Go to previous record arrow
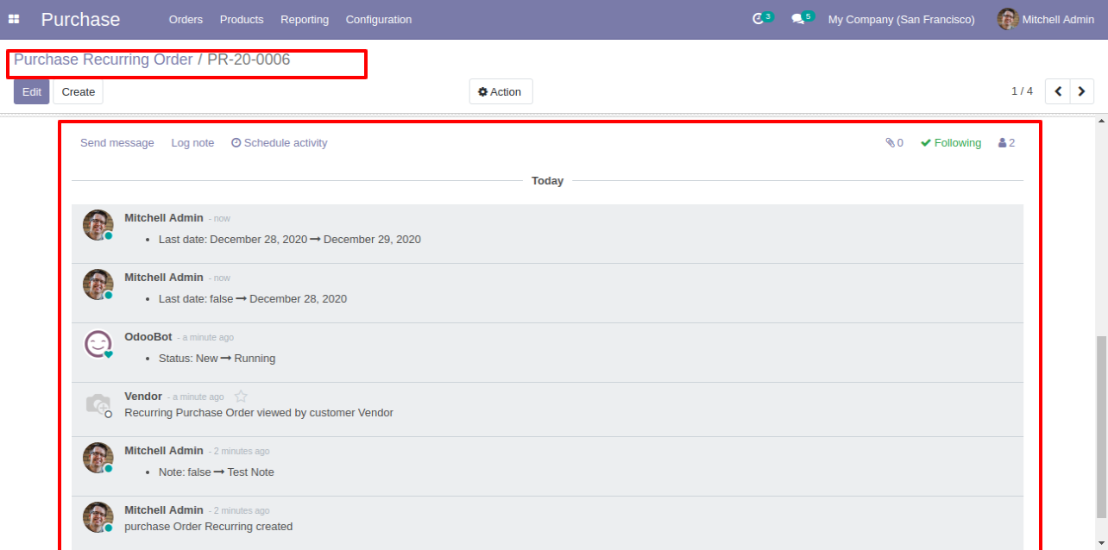1108x550 pixels. 1058,91
